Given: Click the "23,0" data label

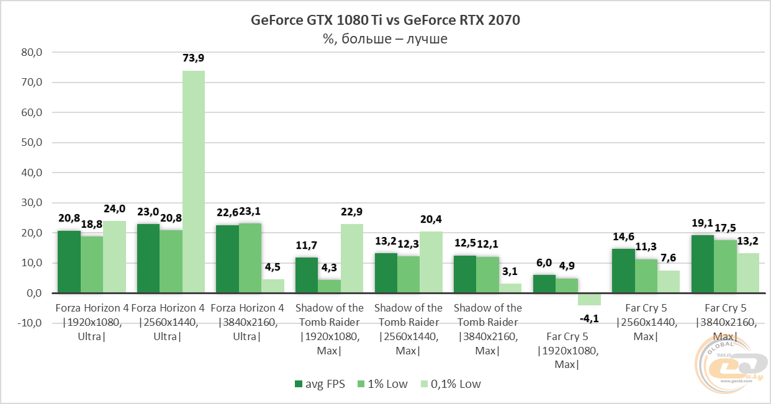Looking at the screenshot, I should (148, 212).
